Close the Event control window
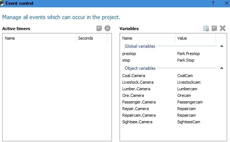This screenshot has width=230, height=142. coord(226,3)
